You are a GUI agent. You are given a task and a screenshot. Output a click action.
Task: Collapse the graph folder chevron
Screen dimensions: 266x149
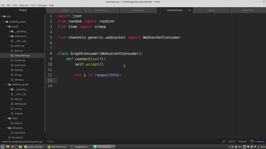click(7, 26)
